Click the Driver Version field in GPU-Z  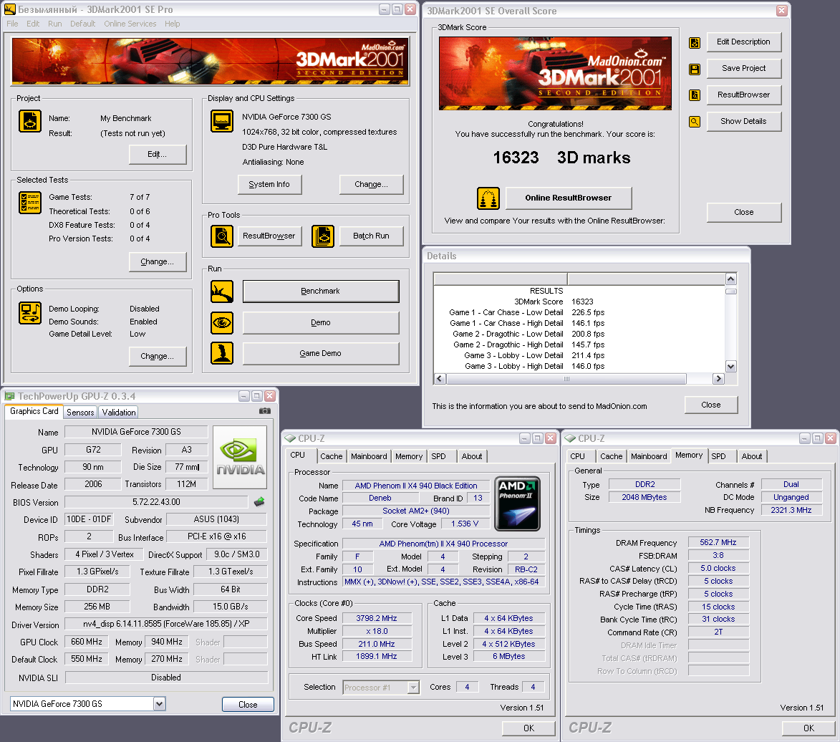click(166, 624)
